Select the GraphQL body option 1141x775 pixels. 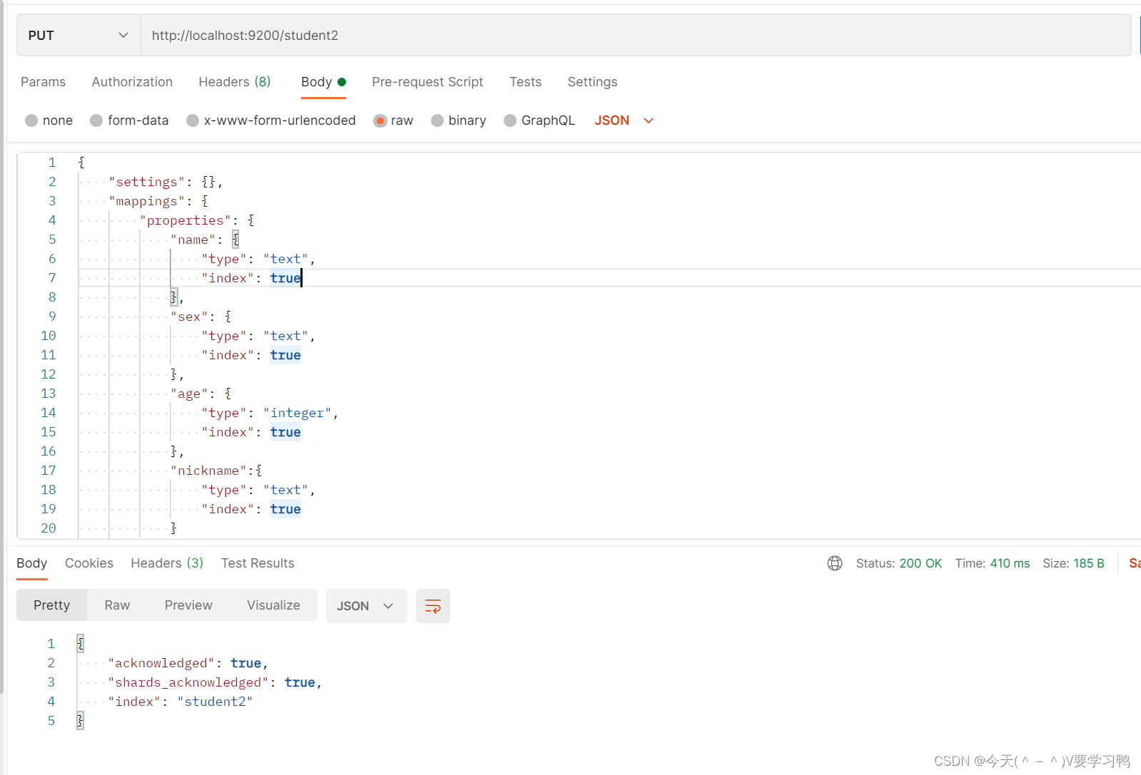coord(510,120)
